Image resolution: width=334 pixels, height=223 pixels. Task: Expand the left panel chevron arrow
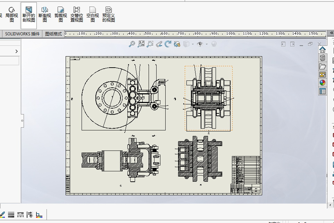[x=17, y=51]
